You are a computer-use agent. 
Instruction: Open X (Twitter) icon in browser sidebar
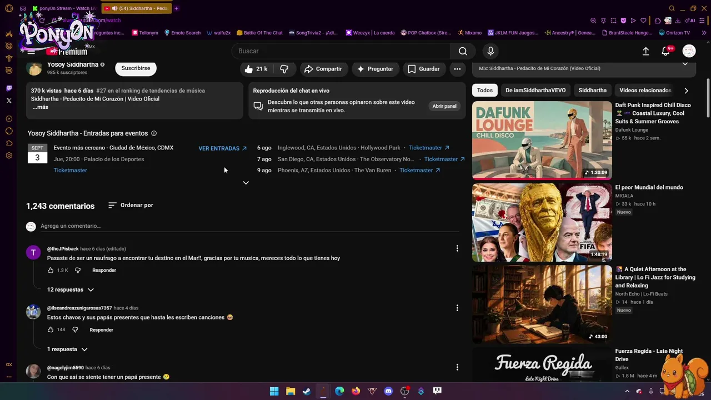[x=9, y=101]
